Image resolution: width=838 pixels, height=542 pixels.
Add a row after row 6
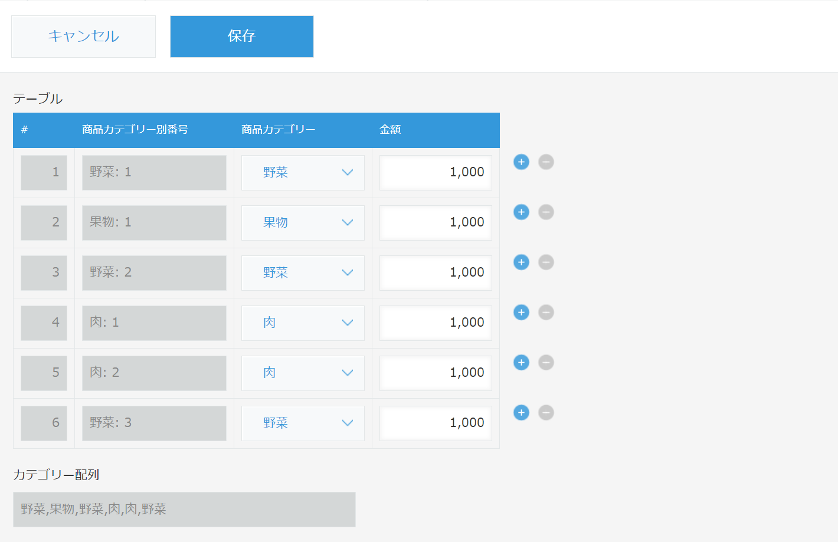[521, 412]
